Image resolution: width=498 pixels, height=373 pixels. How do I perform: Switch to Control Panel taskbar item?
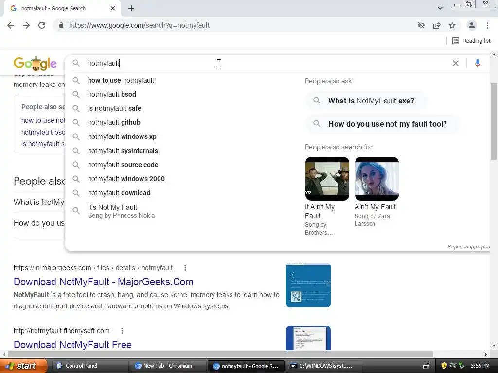90,366
